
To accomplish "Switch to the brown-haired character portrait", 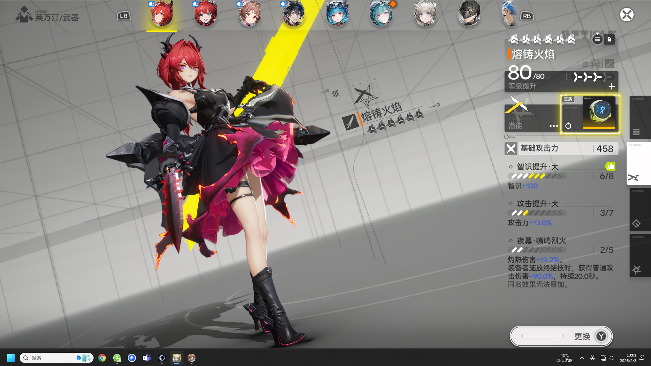I will point(250,14).
